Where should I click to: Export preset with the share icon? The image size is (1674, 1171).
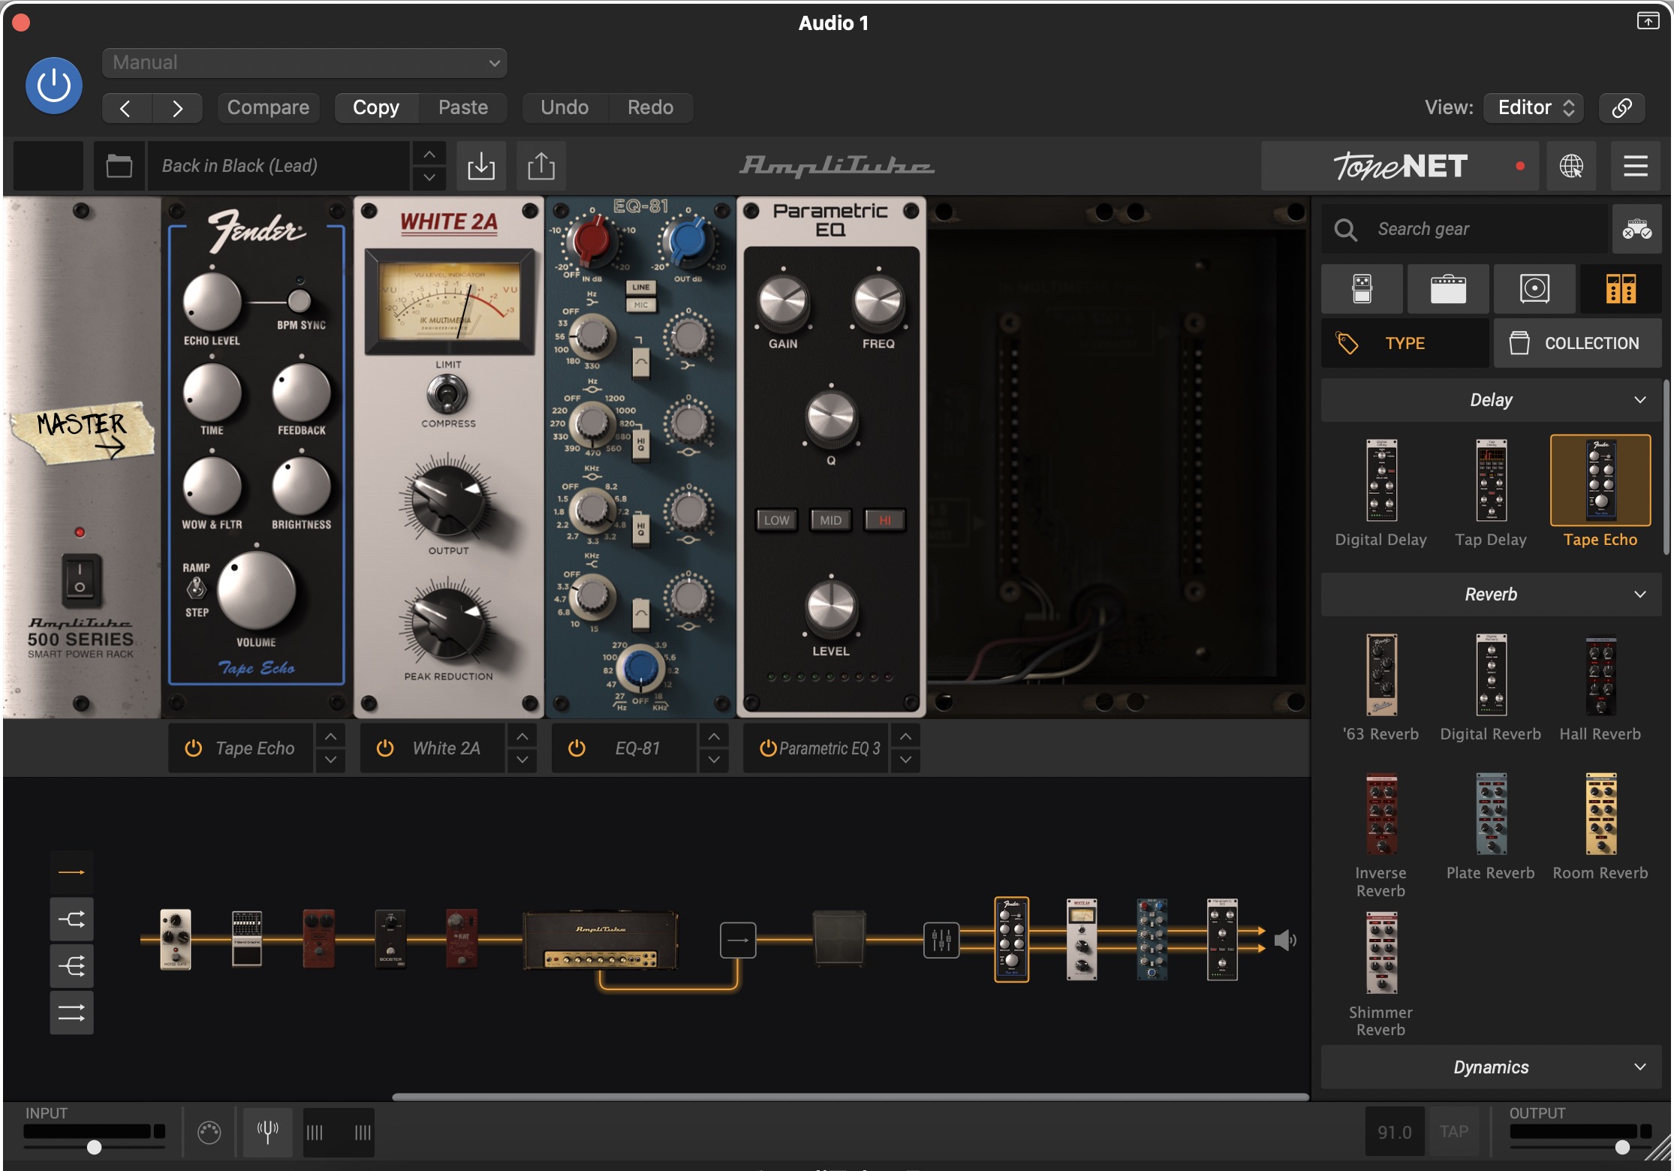(541, 165)
